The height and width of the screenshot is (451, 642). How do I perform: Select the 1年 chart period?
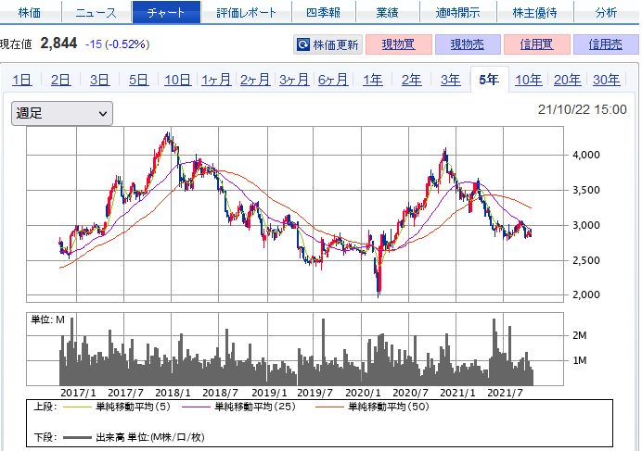coord(373,80)
